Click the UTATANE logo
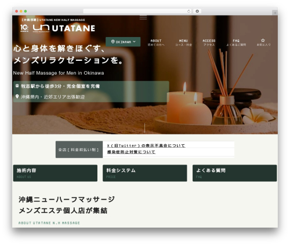 [x=64, y=28]
